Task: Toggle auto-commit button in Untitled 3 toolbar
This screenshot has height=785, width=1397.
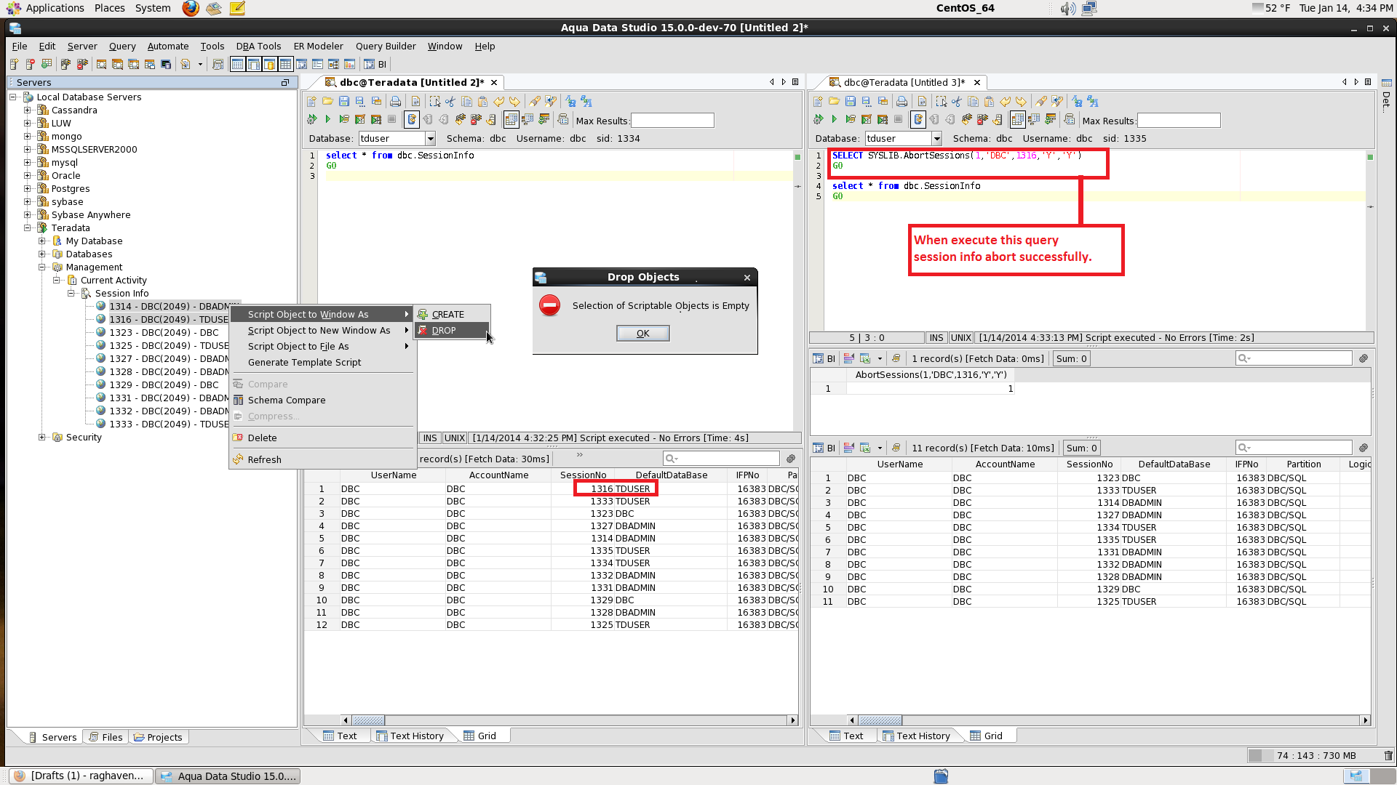Action: [x=918, y=119]
